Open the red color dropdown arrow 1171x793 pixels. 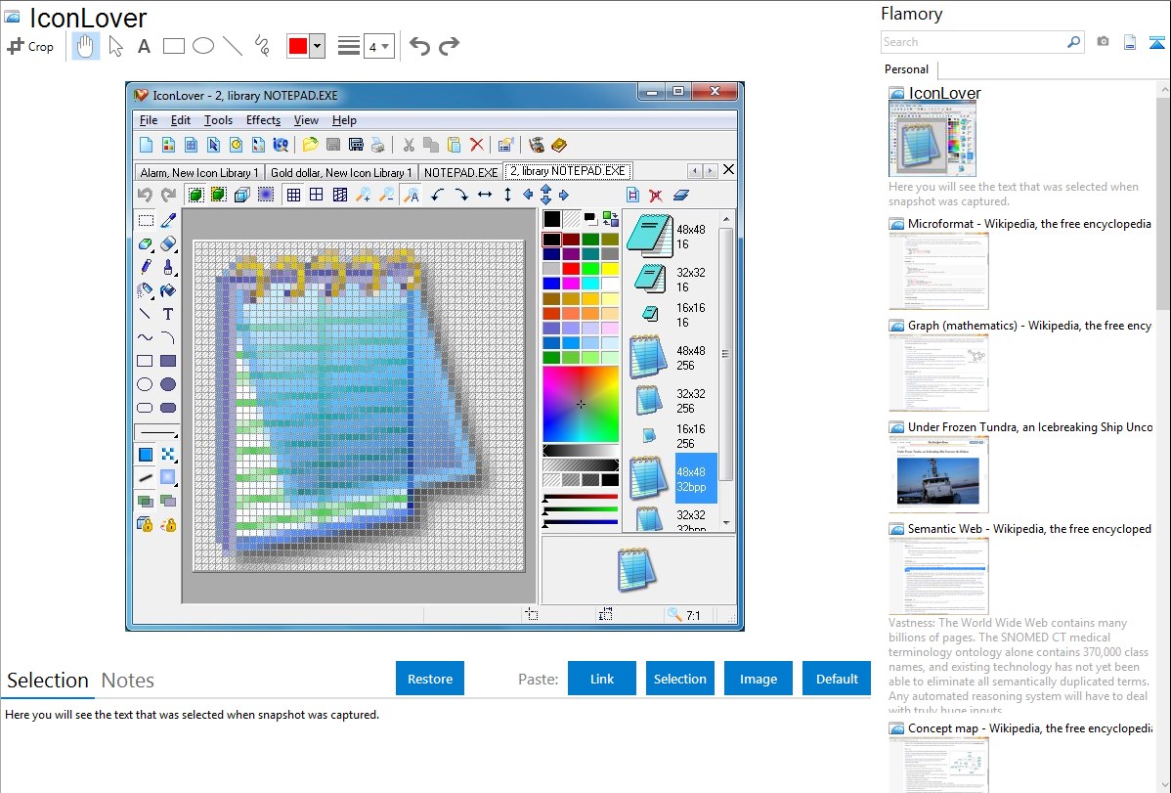[x=318, y=46]
